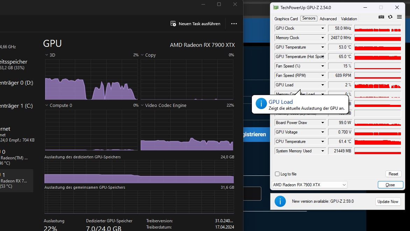Click the CPU Temperature 61.4 °C value

point(340,142)
